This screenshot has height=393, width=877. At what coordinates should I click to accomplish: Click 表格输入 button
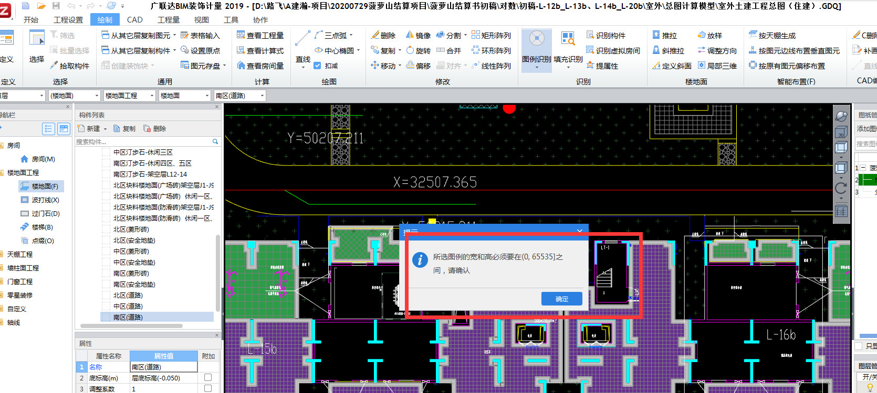[200, 35]
